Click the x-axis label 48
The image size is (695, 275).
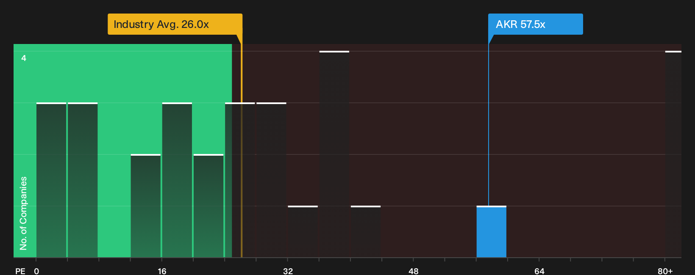coord(414,271)
